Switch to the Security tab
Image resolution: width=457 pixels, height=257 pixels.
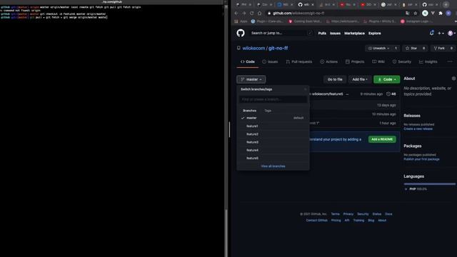(x=401, y=62)
